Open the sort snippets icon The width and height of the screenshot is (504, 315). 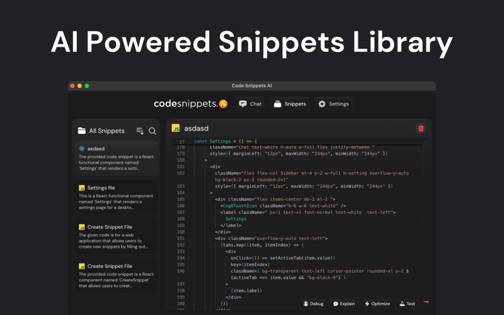pyautogui.click(x=140, y=131)
